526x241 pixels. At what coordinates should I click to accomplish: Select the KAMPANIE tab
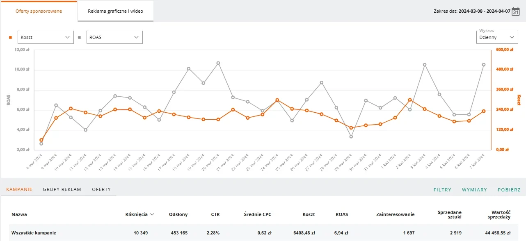(19, 189)
